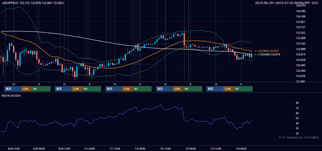Select the 123.183 price axis value
Viewport: 322px width, 151px height.
coord(301,44)
